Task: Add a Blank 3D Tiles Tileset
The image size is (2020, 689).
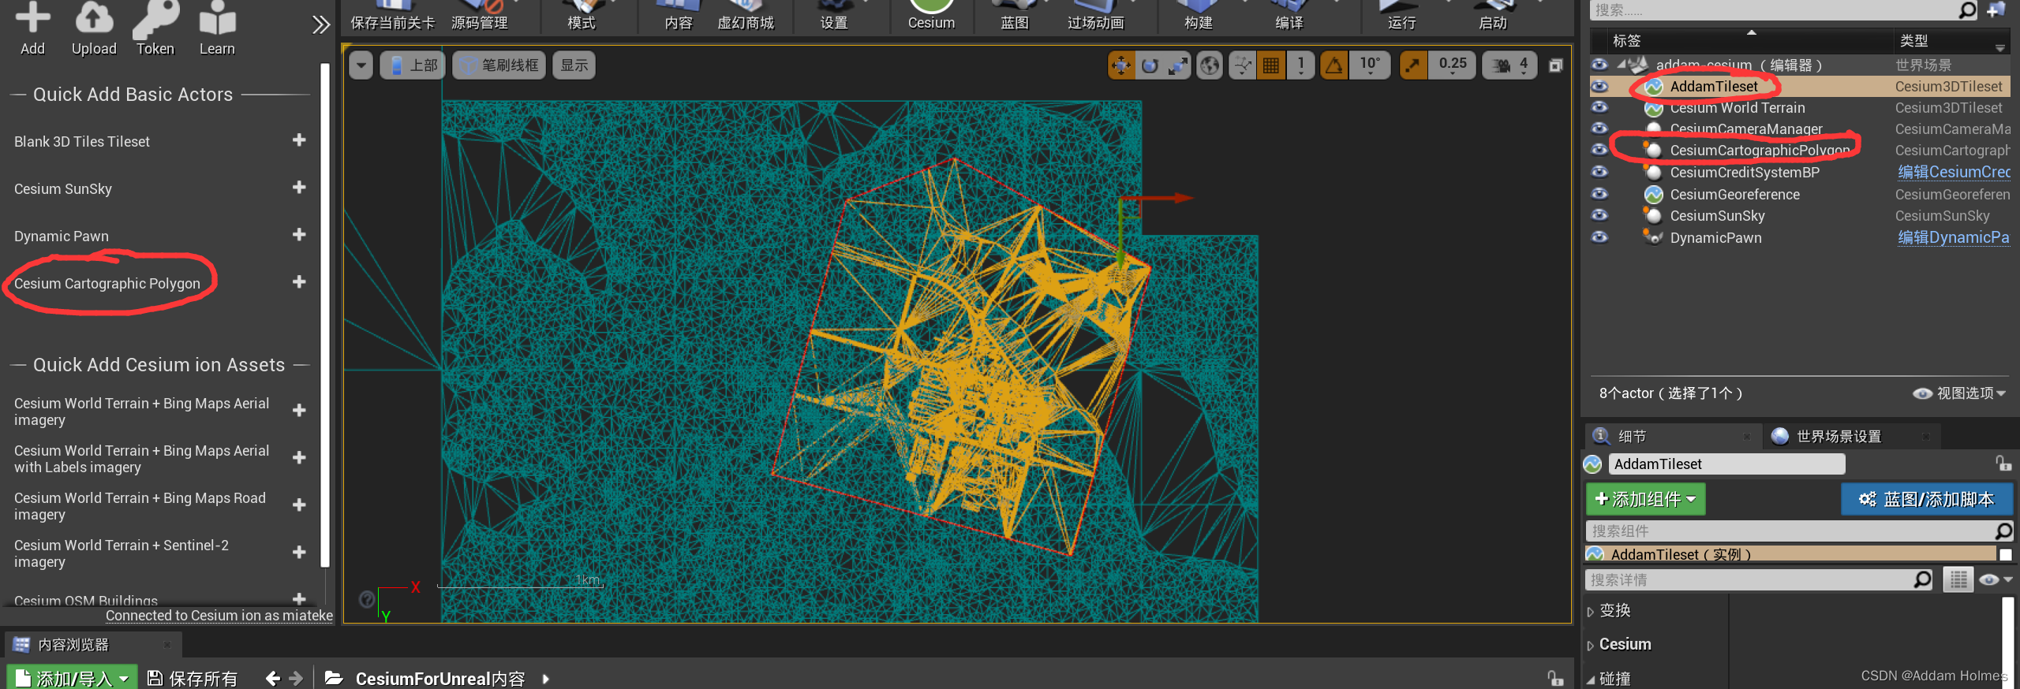Action: (x=299, y=140)
